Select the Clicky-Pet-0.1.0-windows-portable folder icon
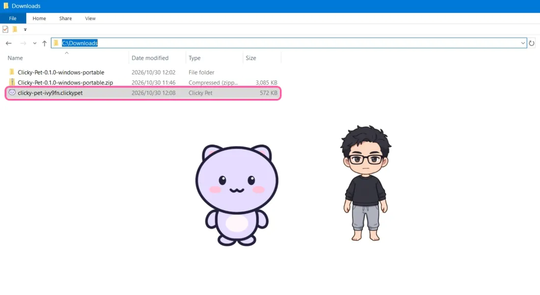Viewport: 540px width, 295px height. (12, 72)
